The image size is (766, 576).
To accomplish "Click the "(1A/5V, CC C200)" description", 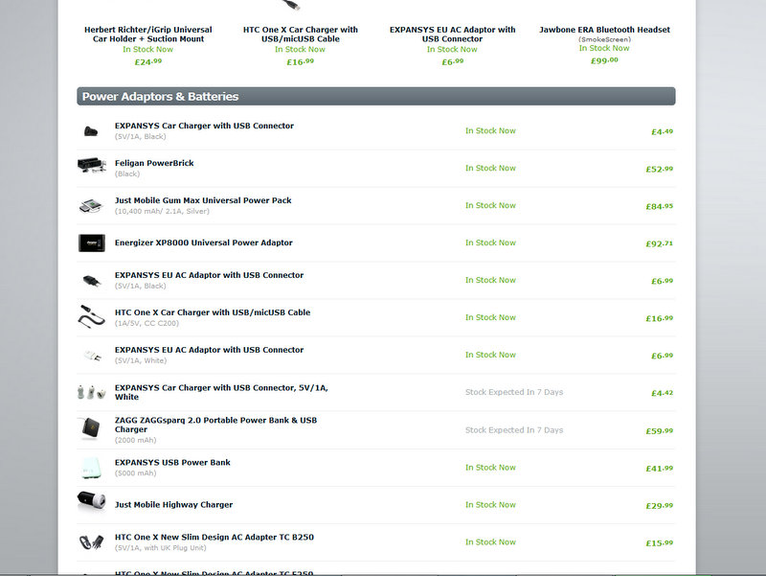I will [x=147, y=323].
